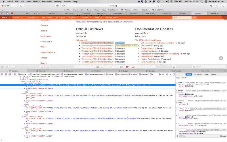Image resolution: width=227 pixels, height=142 pixels.
Task: Click the print styles icon in Elements
Action: click(x=159, y=74)
